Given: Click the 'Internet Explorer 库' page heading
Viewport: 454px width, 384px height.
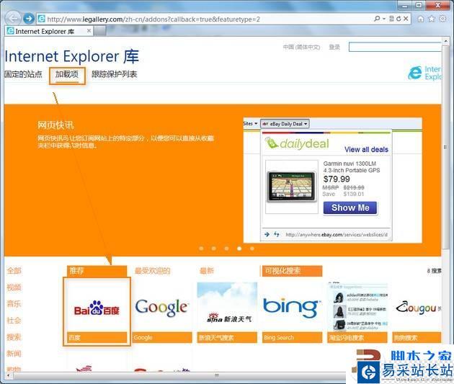Looking at the screenshot, I should 72,56.
